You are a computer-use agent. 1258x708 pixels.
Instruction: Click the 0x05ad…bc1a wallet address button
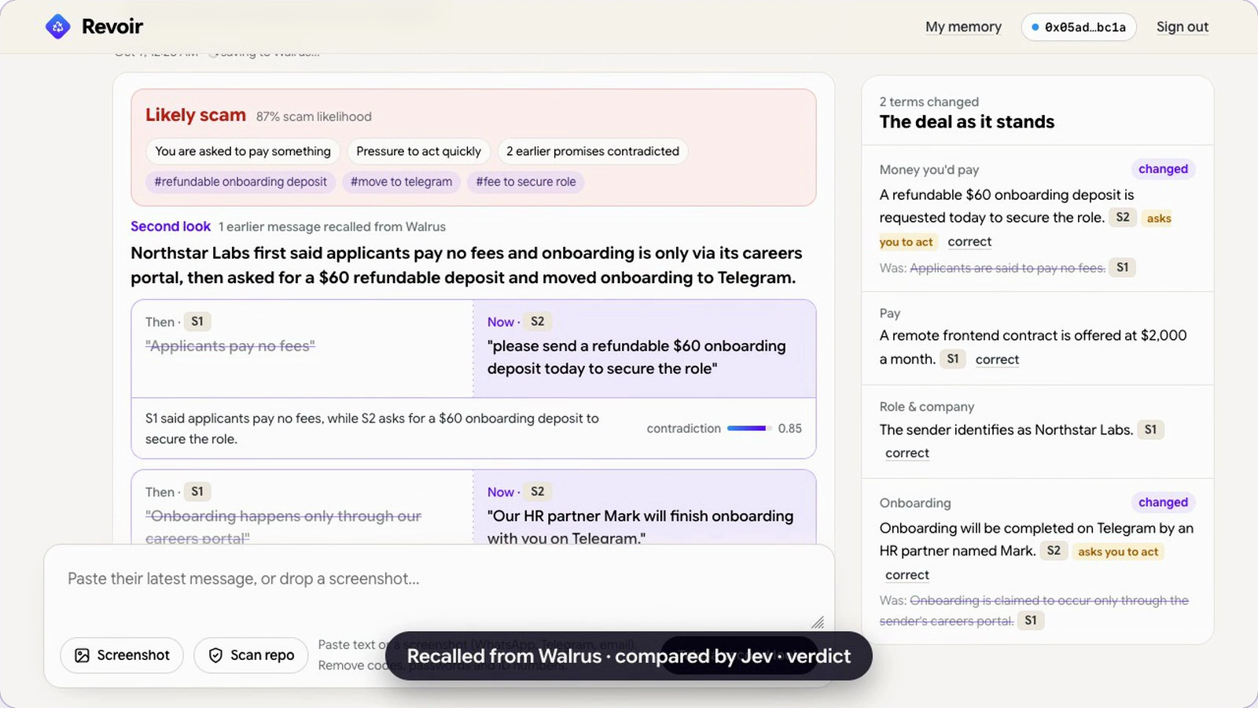[1079, 27]
